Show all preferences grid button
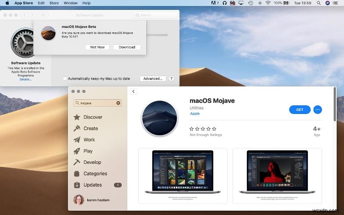Image resolution: width=344 pixels, height=215 pixels. click(43, 15)
